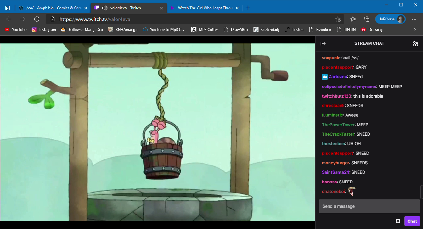The height and width of the screenshot is (229, 423).
Task: Mute the Twitch tab audio icon
Action: point(105,8)
